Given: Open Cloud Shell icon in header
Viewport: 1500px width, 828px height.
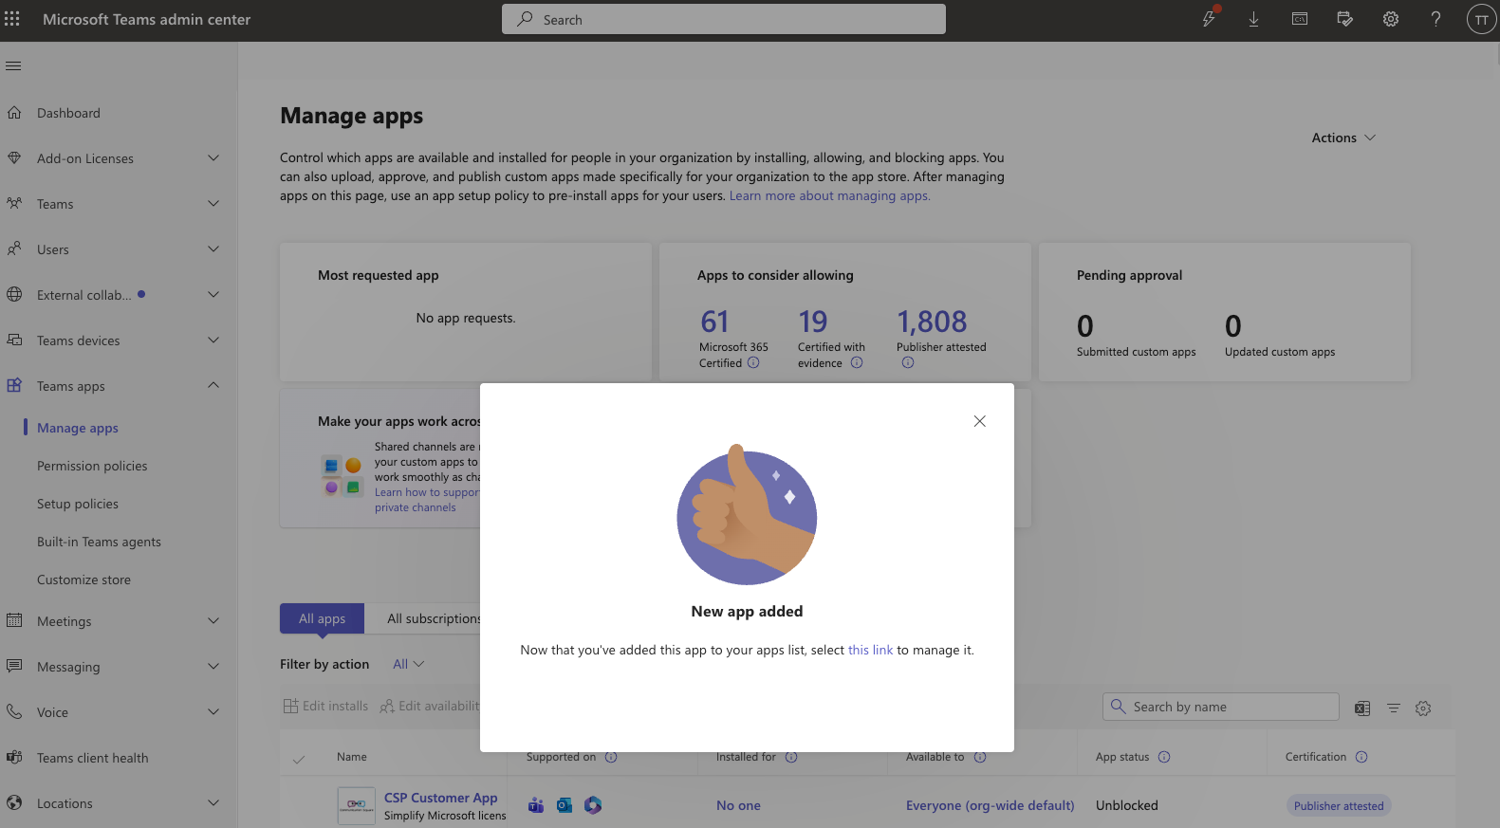Looking at the screenshot, I should 1300,19.
